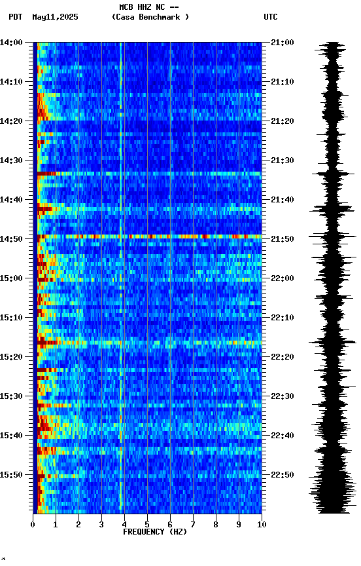Click the PDT time label 15:10
361x566 pixels.
(x=11, y=318)
